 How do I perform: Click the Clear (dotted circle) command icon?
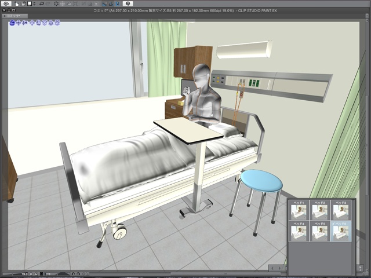[x=56, y=4]
